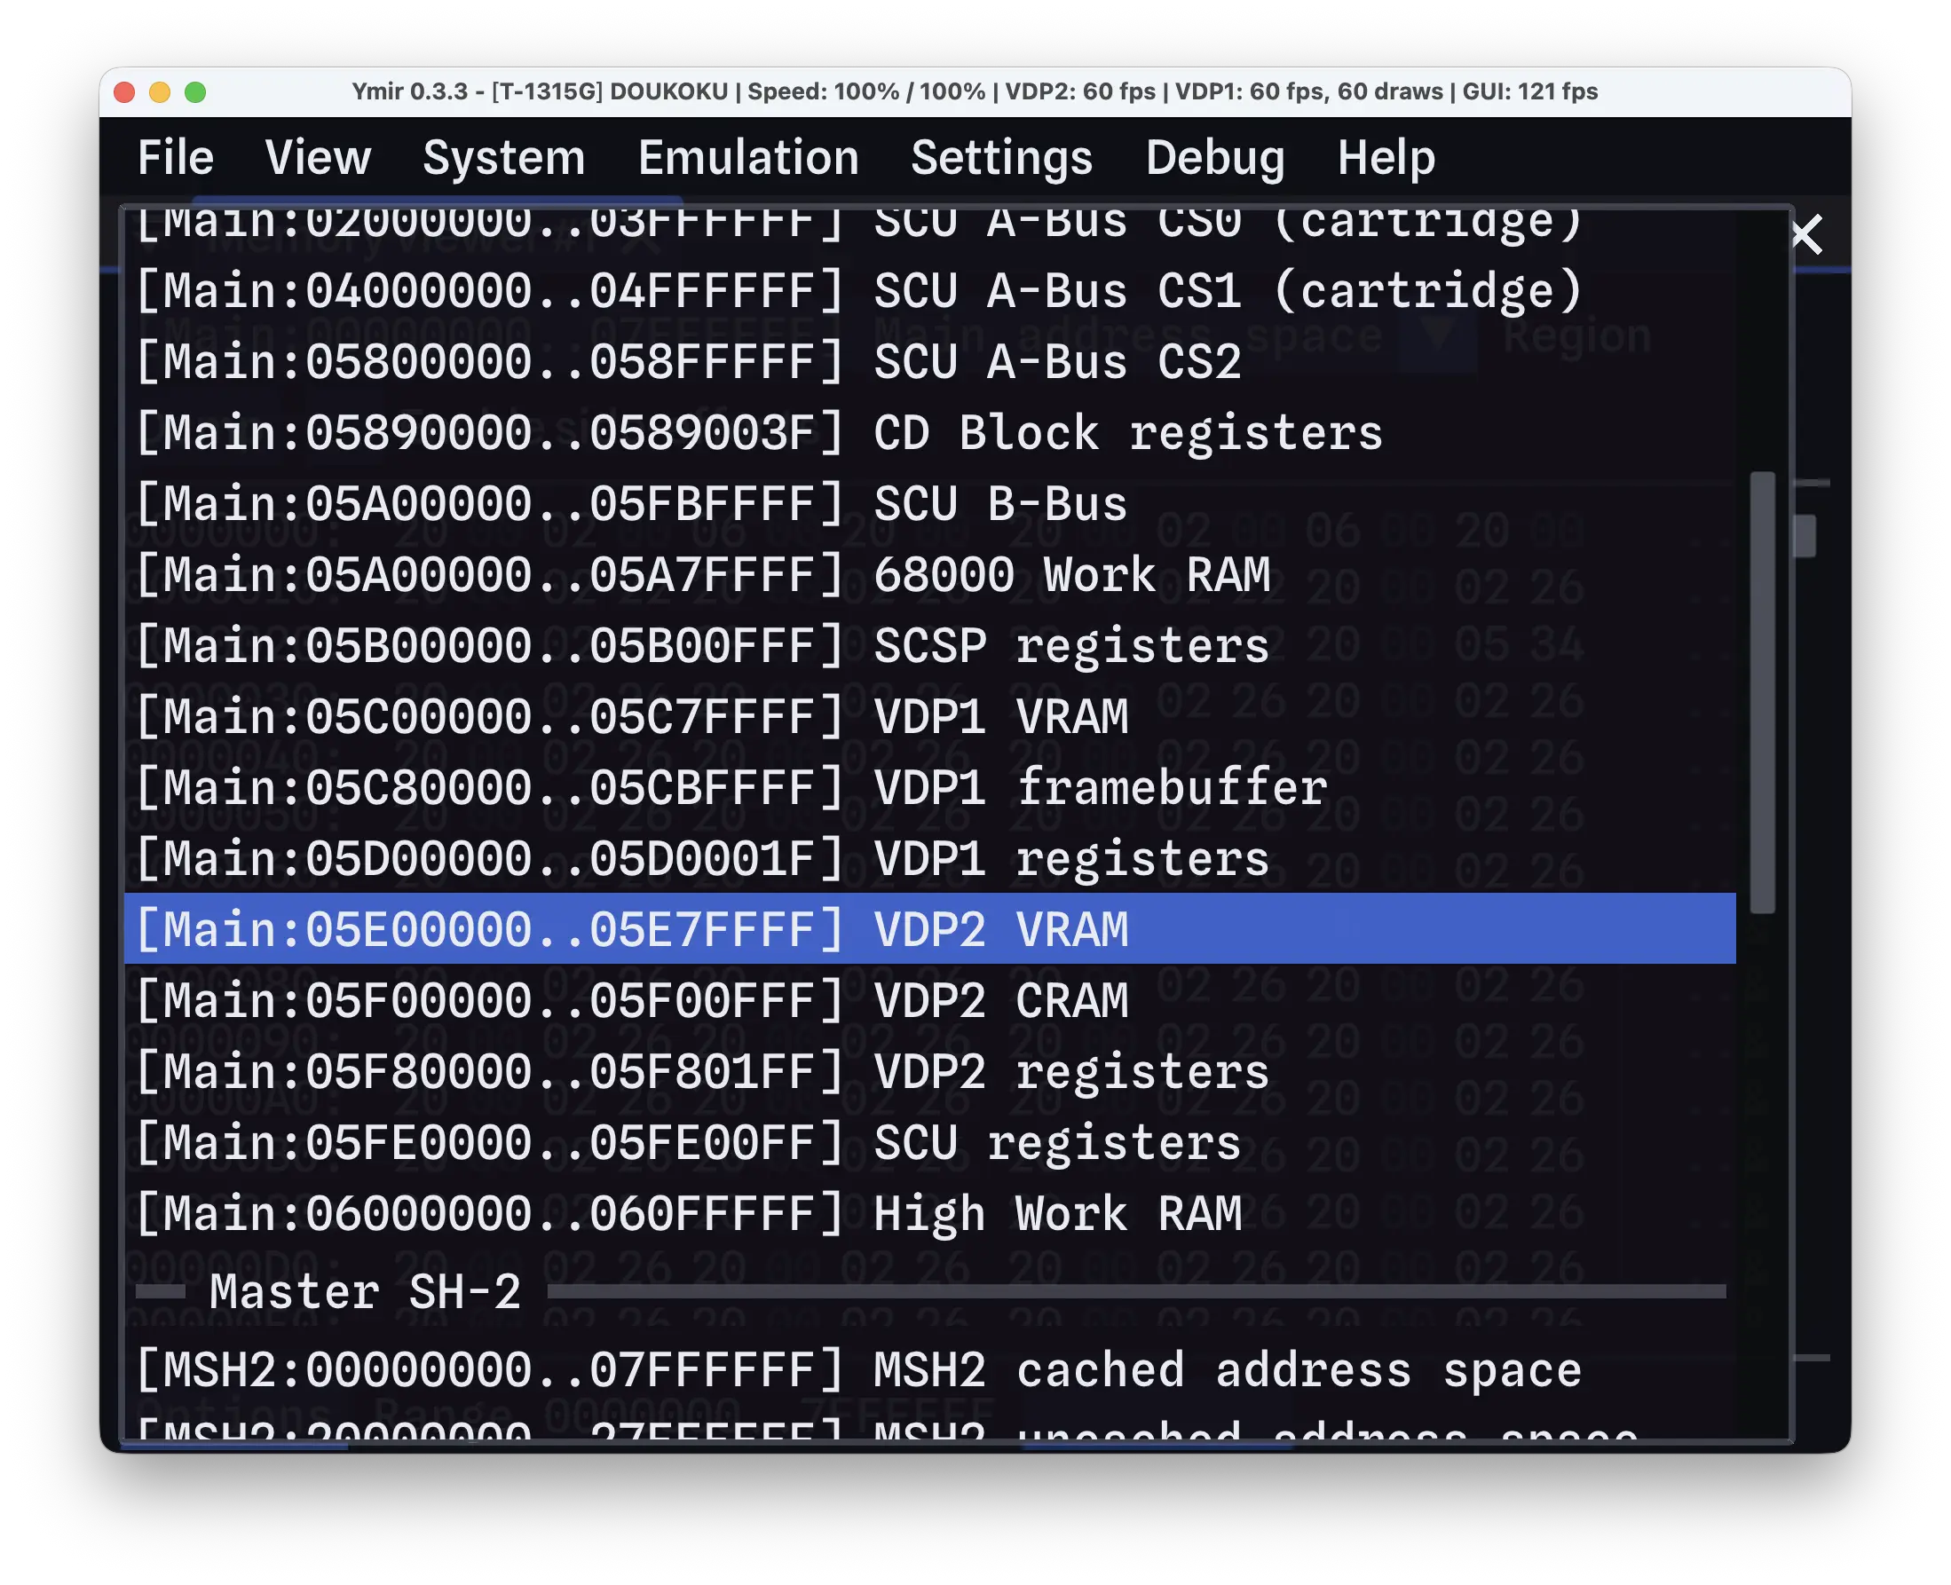Open the Emulation menu
The image size is (1951, 1585).
[747, 157]
